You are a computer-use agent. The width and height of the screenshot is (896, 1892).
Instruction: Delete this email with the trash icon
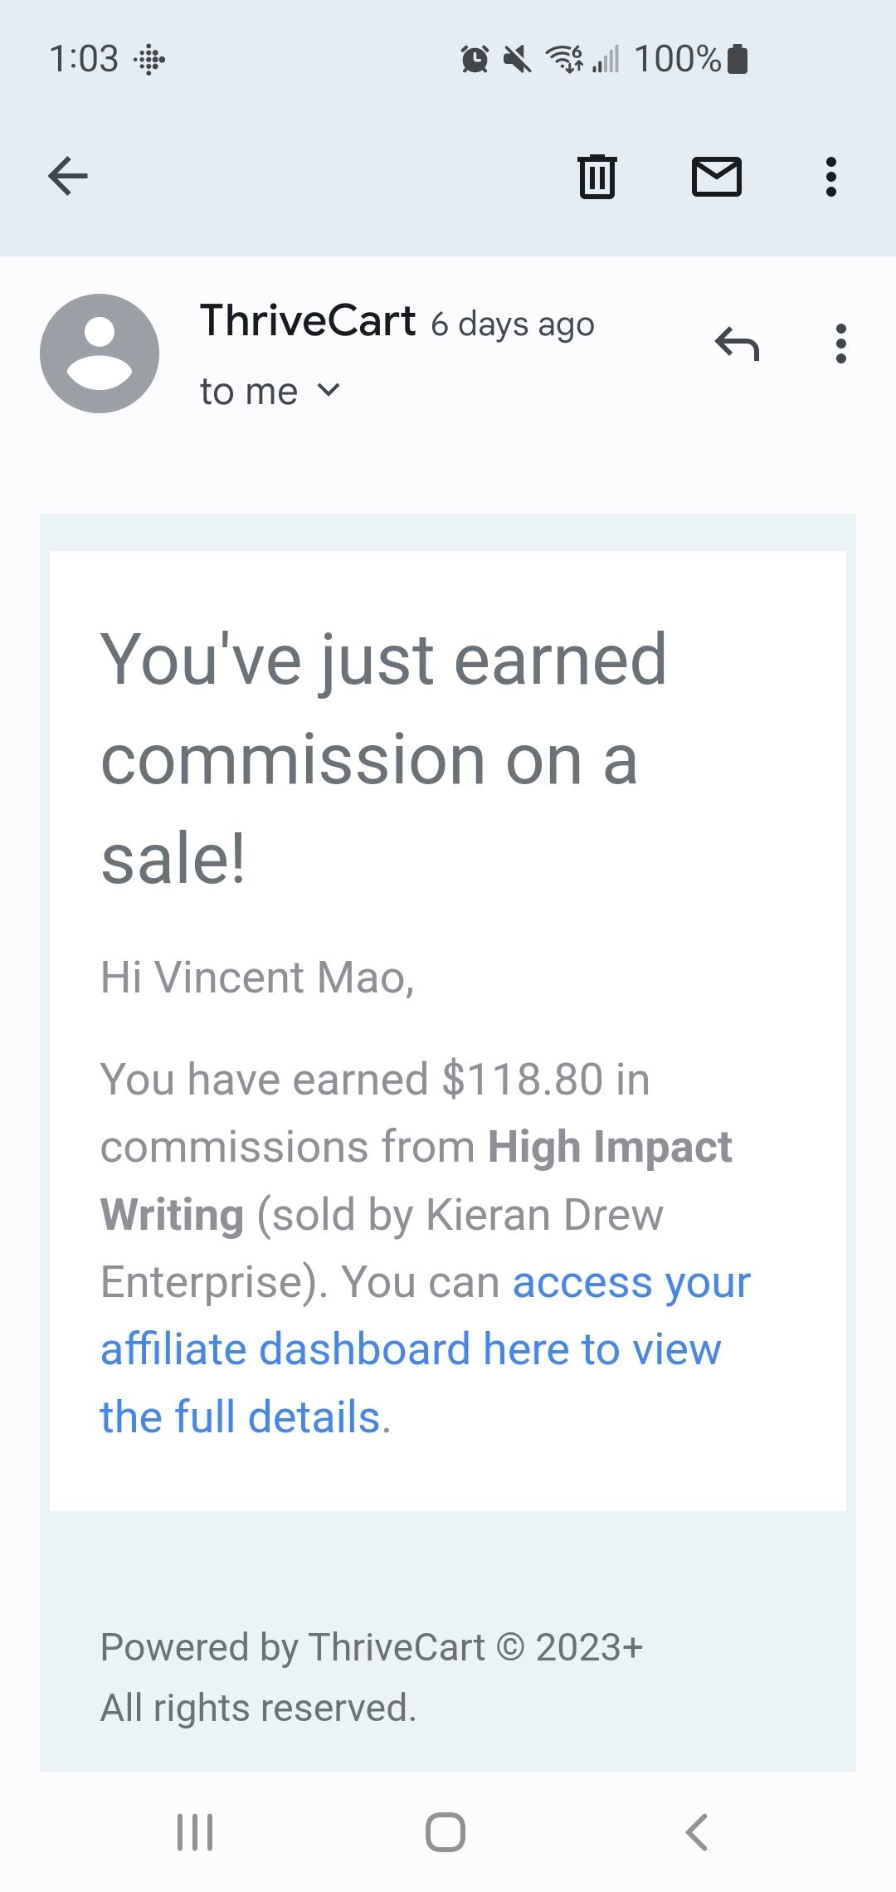pyautogui.click(x=597, y=176)
